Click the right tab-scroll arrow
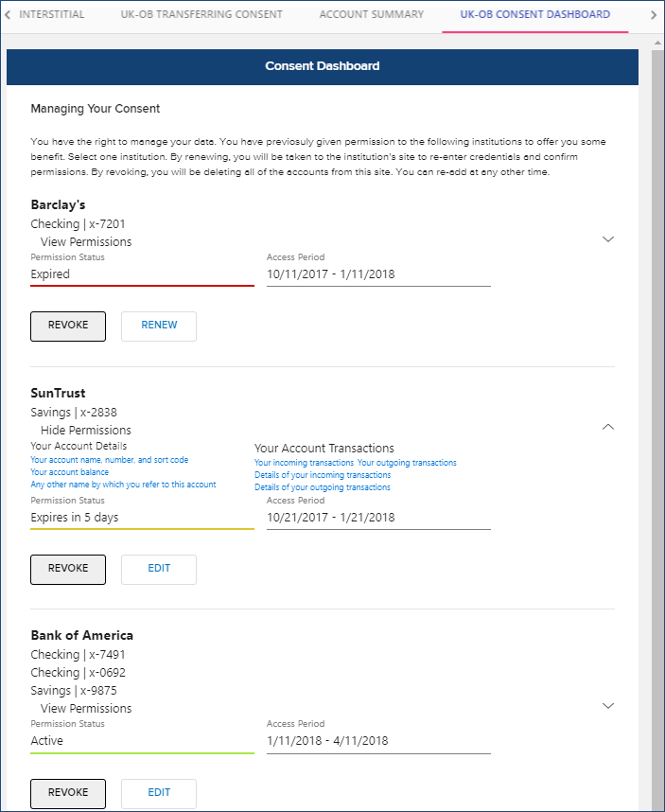Viewport: 665px width, 812px height. click(653, 15)
